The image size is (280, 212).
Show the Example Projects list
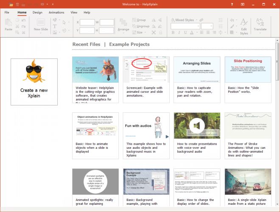click(129, 44)
